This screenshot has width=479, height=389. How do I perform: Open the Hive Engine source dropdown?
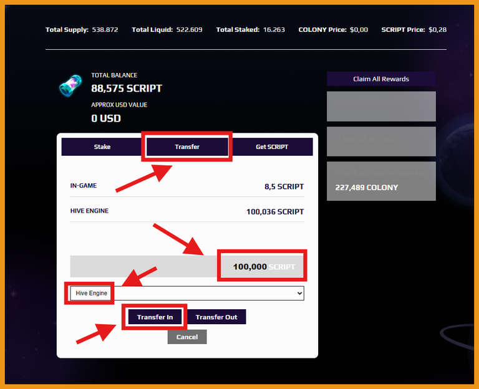coord(187,293)
